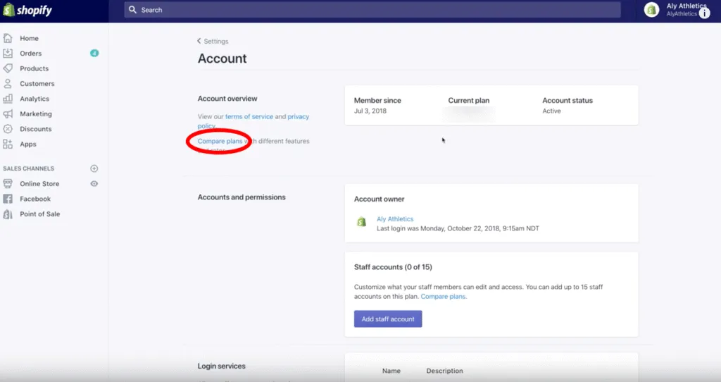Viewport: 721px width, 382px height.
Task: Open Products in the sidebar
Action: 34,68
